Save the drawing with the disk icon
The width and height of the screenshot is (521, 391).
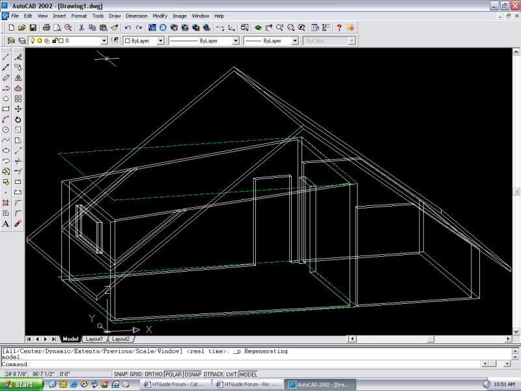click(x=33, y=27)
